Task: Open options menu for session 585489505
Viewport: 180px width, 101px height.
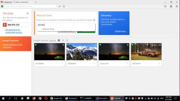Action: [x=95, y=63]
